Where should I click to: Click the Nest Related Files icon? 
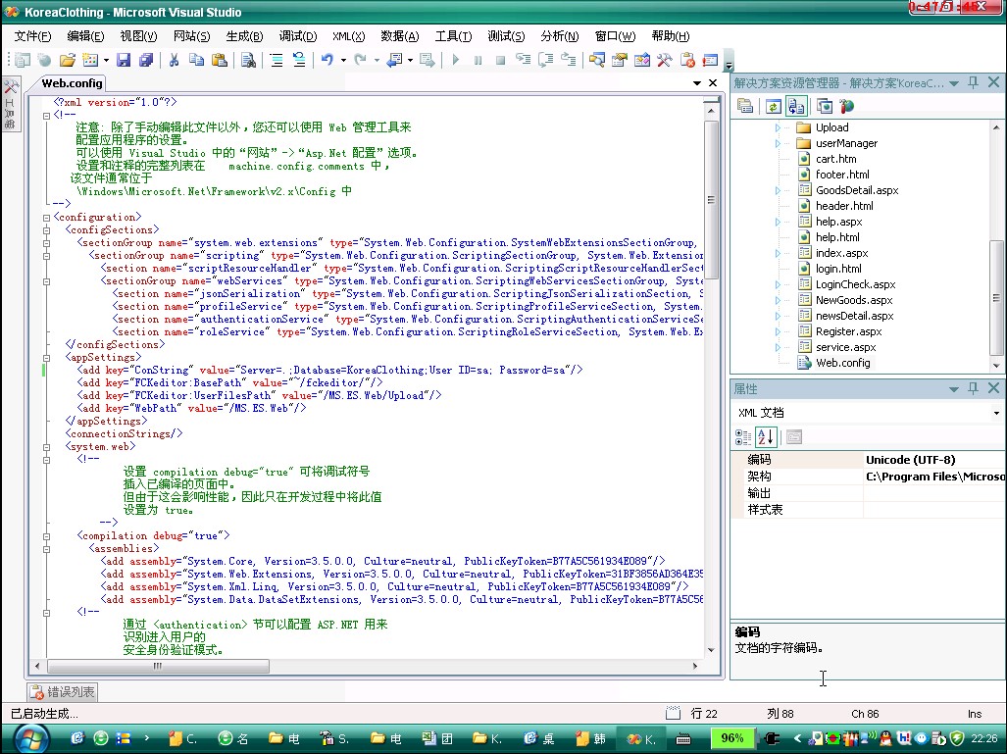point(796,107)
